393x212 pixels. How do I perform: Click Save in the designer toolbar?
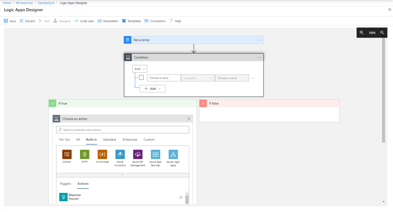pyautogui.click(x=10, y=21)
